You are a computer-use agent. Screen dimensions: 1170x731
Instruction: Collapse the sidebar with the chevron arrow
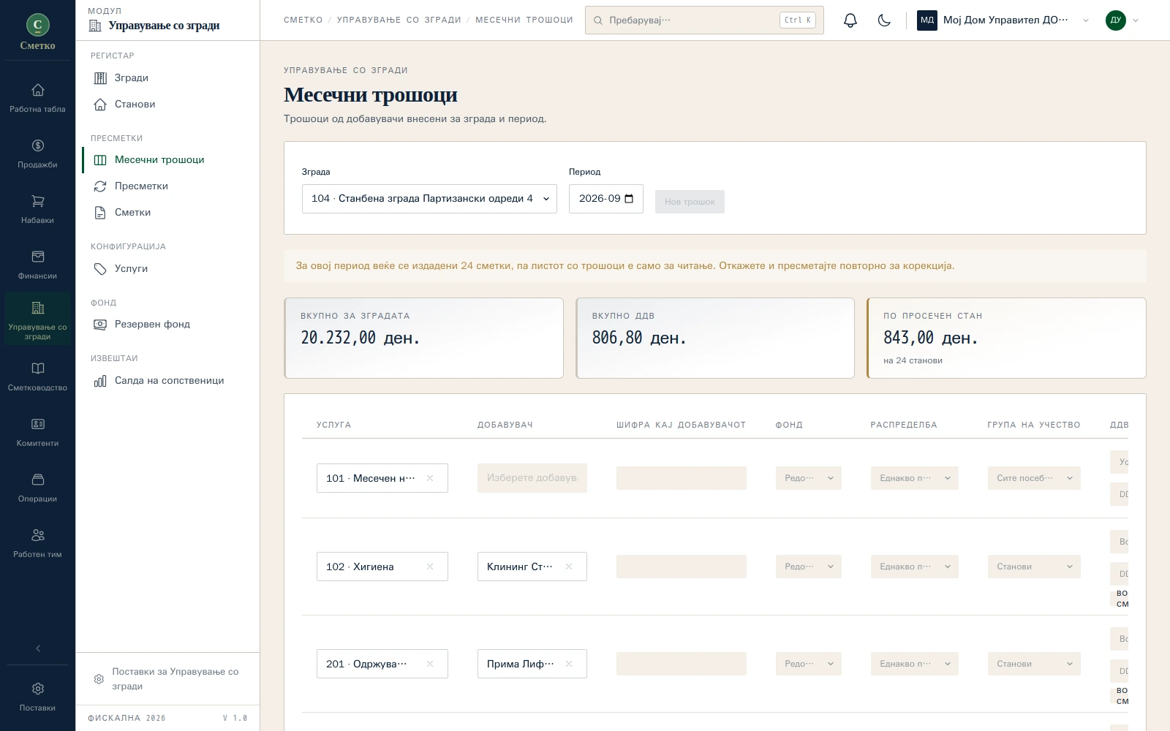pyautogui.click(x=37, y=648)
